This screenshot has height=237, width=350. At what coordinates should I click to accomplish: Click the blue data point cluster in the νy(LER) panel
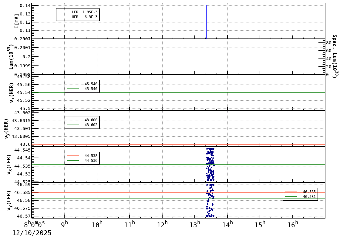point(210,200)
